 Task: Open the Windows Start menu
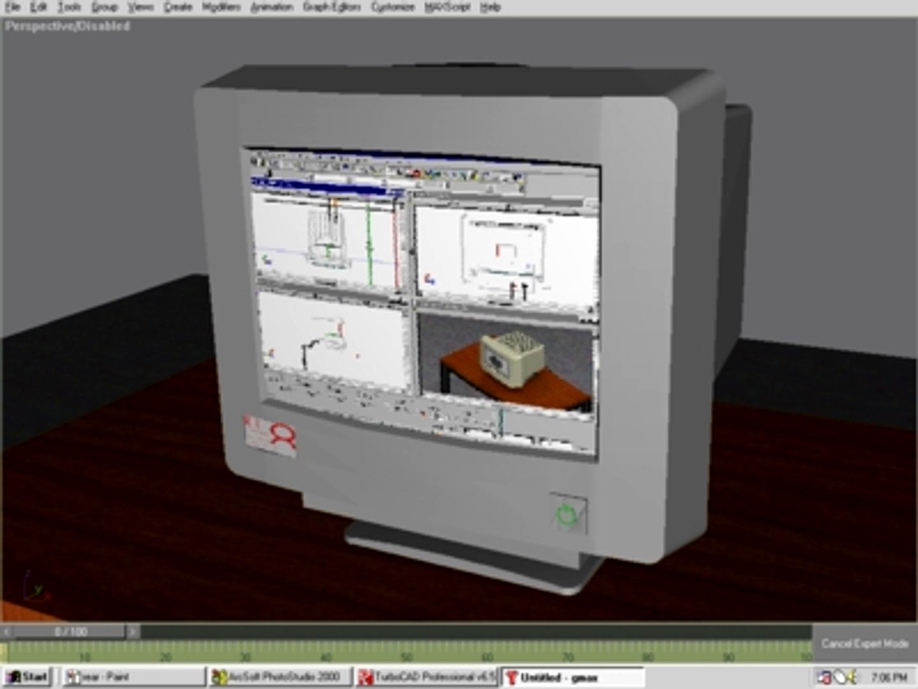[x=27, y=677]
